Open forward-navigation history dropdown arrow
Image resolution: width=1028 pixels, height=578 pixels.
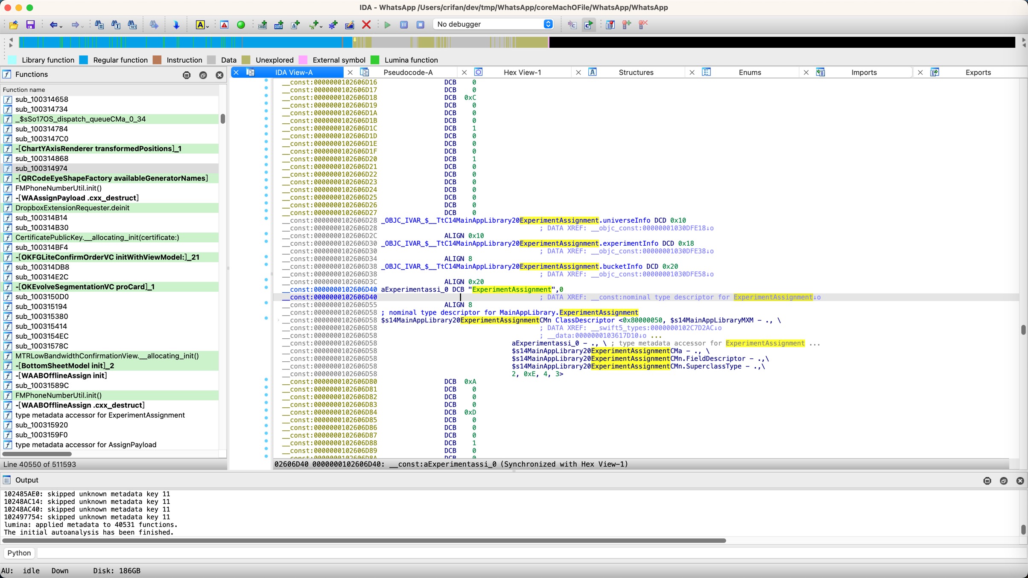[82, 26]
